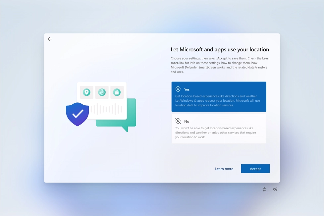The height and width of the screenshot is (216, 324).
Task: Open the Accessibility options icon
Action: click(264, 189)
